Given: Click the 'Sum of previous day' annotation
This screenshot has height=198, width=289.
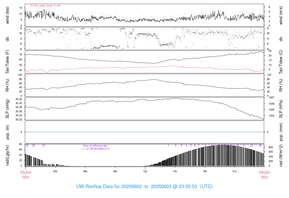Looking at the screenshot, I should pos(95,146).
